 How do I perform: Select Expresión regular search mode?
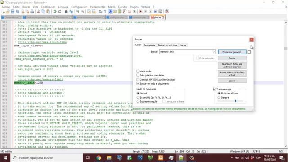(138, 101)
